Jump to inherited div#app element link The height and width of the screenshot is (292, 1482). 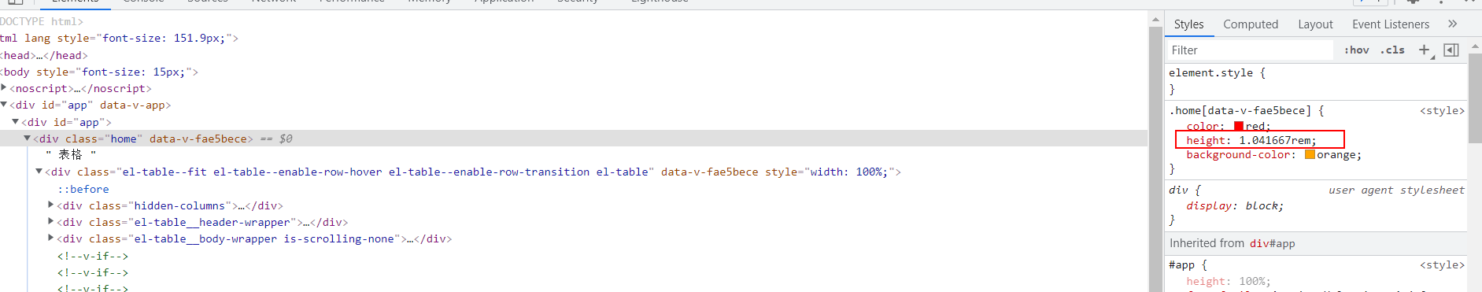pyautogui.click(x=1272, y=243)
